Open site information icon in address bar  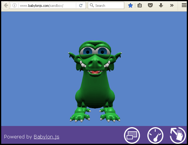15,5
